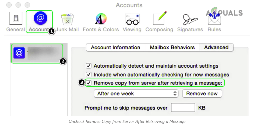Switch to Mailbox Behaviors tab
261x125 pixels.
[172, 47]
